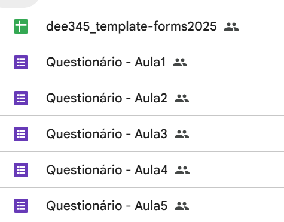Open the Questionário - Aula4 file name

(x=107, y=170)
